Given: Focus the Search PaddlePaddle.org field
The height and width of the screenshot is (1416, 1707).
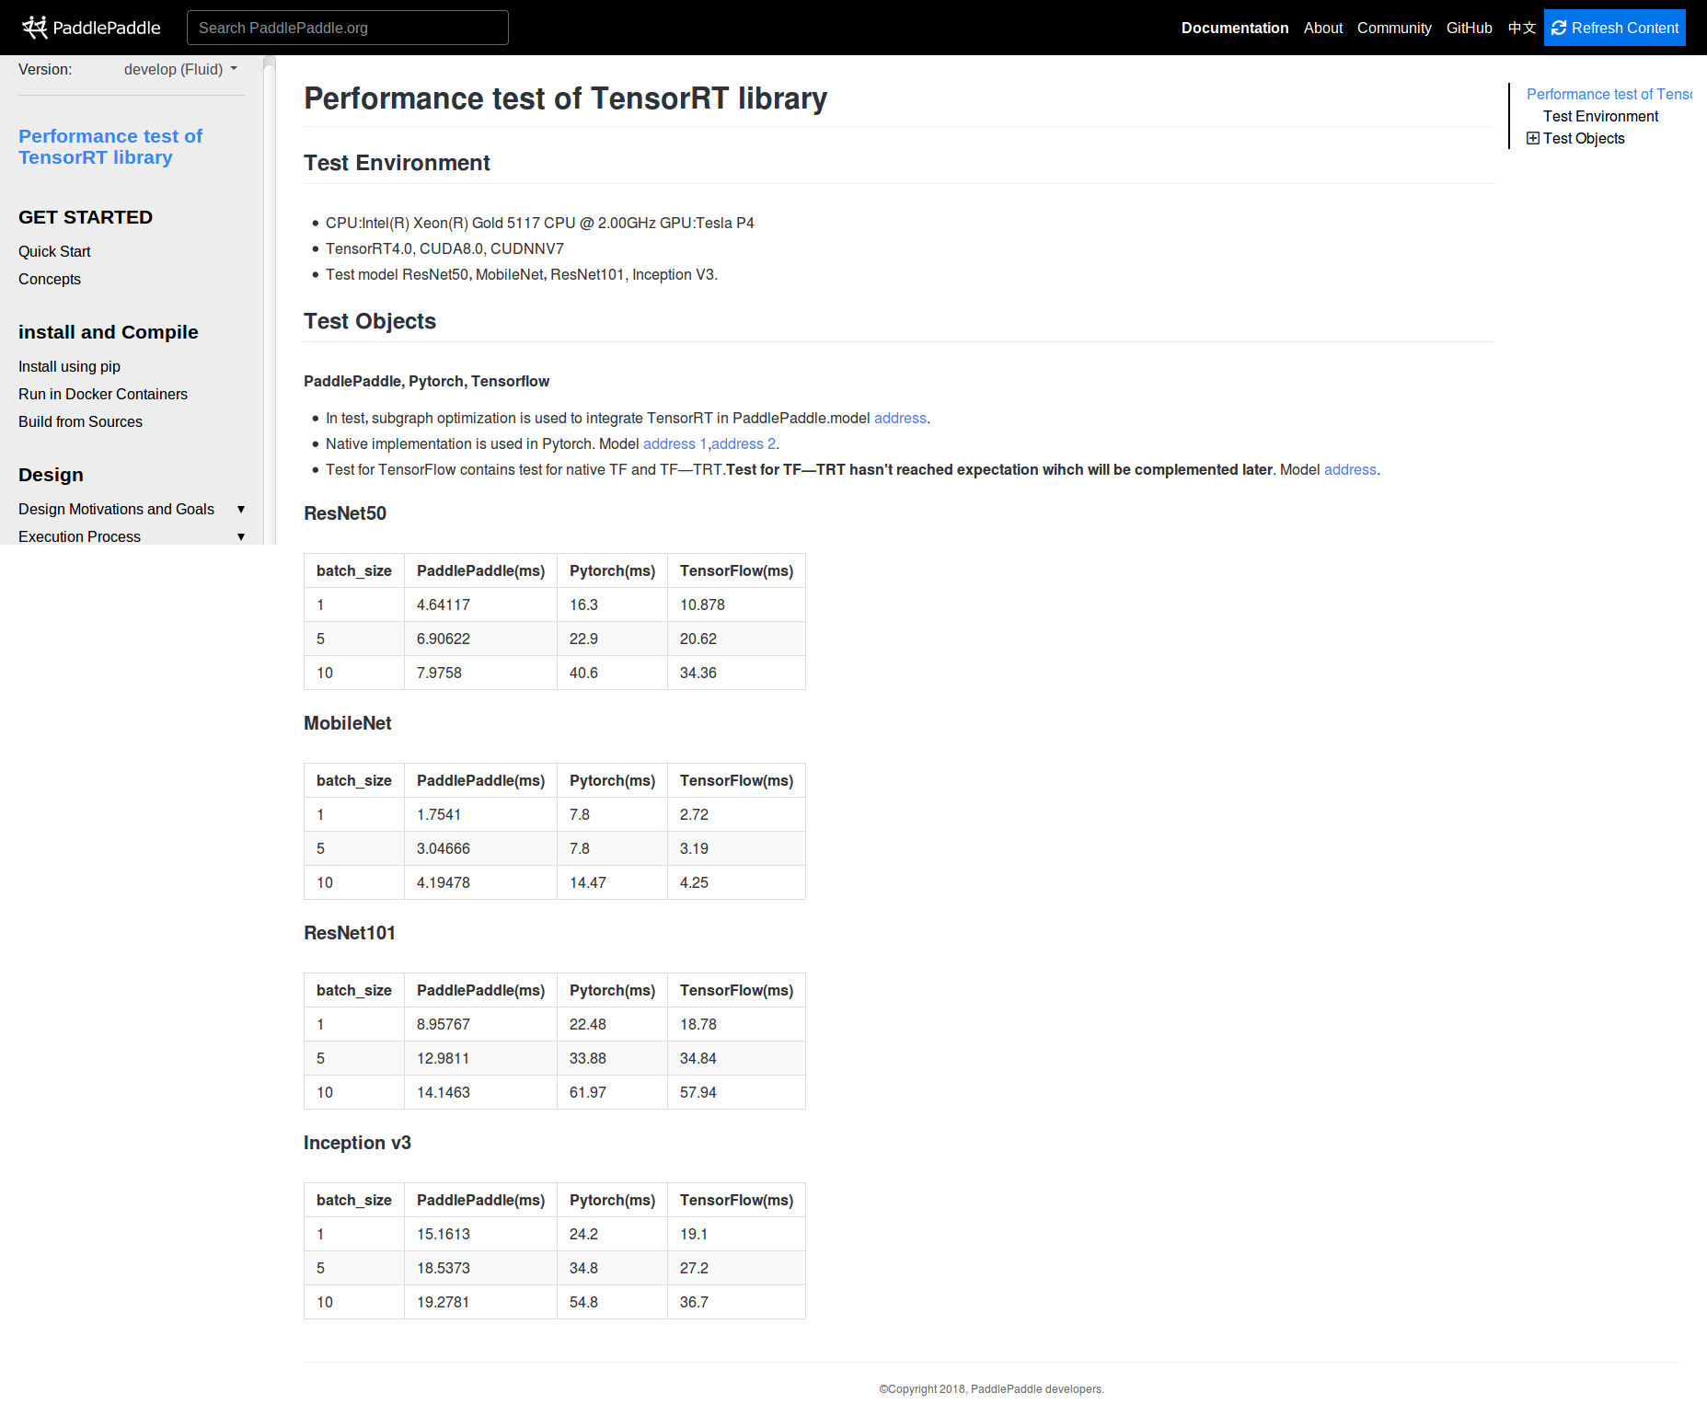Looking at the screenshot, I should (x=348, y=28).
